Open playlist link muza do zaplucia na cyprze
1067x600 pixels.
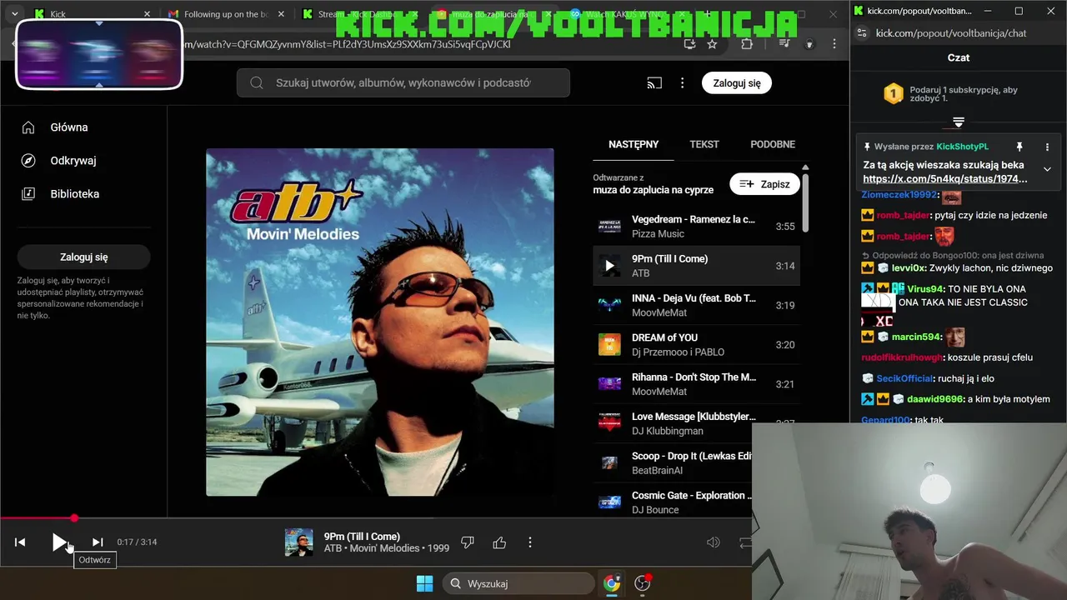(x=653, y=190)
